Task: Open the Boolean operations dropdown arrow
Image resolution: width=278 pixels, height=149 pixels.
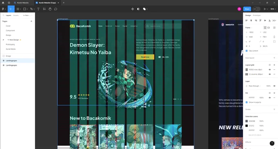Action: tap(147, 9)
